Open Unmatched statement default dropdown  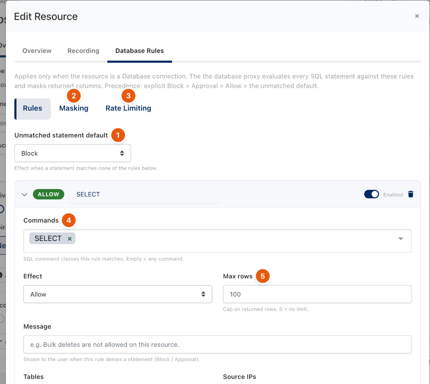tap(73, 153)
